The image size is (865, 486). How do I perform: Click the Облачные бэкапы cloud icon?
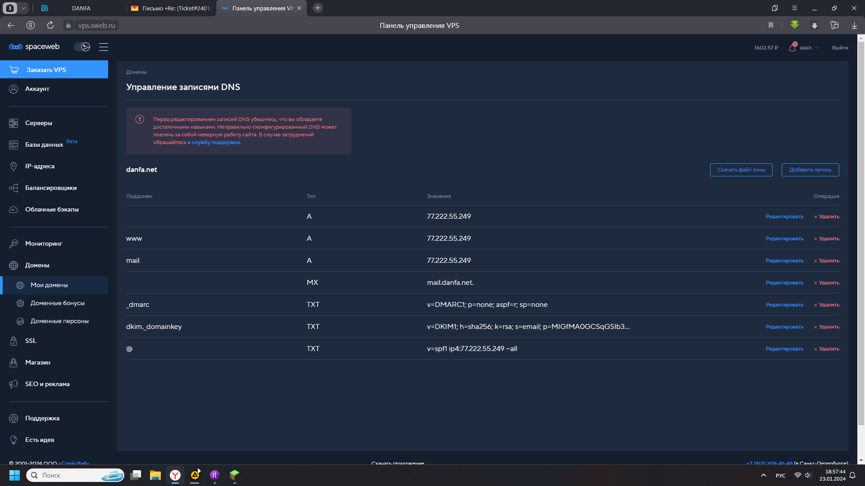(14, 210)
